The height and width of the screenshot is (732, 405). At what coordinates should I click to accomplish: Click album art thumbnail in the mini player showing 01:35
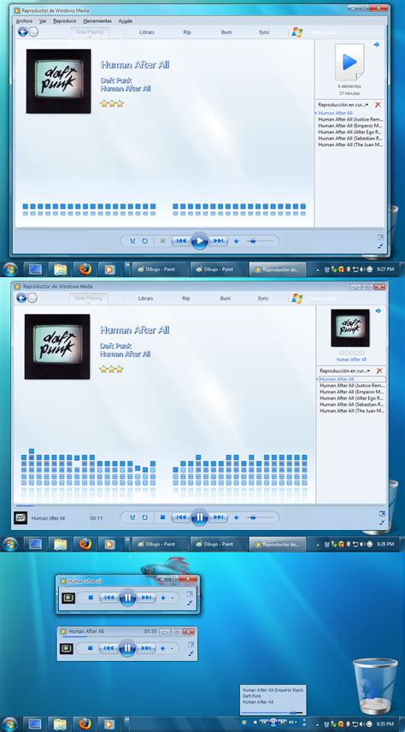tap(67, 648)
